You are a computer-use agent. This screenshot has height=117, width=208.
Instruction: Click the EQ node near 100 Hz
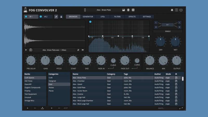pyautogui.click(x=103, y=36)
